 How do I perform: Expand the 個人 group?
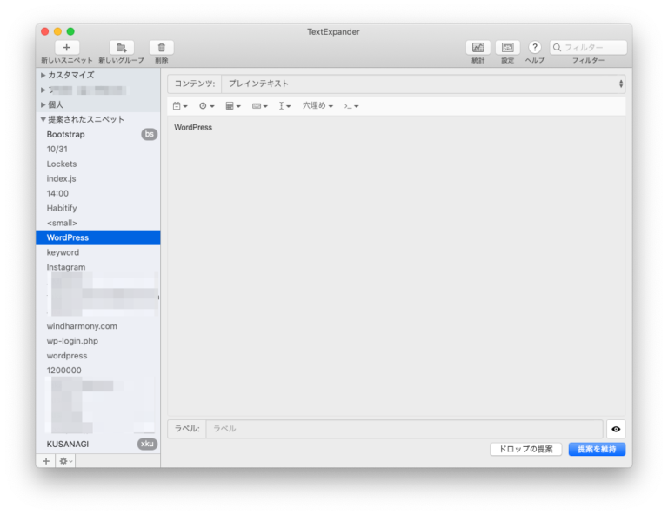(43, 105)
